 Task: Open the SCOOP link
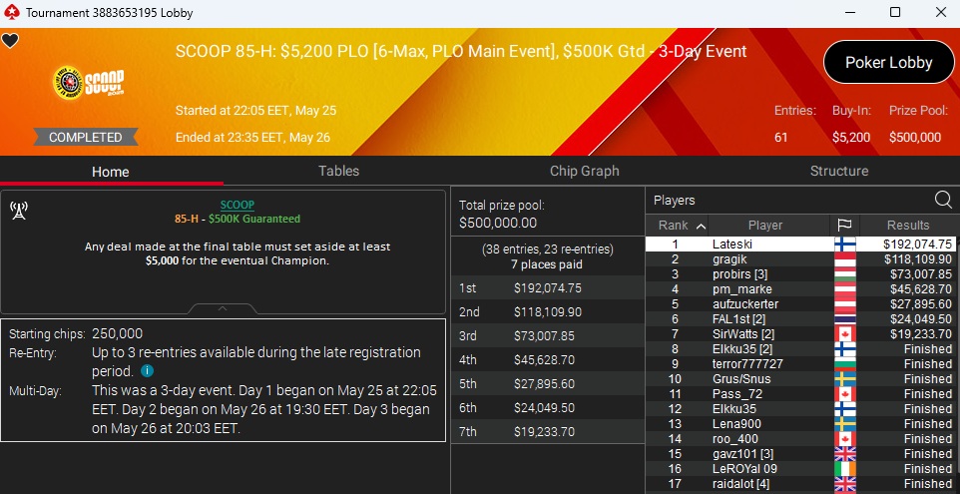pyautogui.click(x=237, y=205)
